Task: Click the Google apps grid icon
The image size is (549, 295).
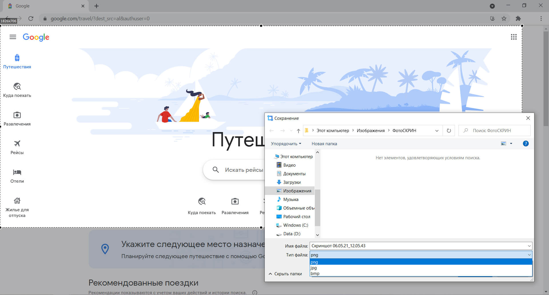Action: (x=514, y=37)
